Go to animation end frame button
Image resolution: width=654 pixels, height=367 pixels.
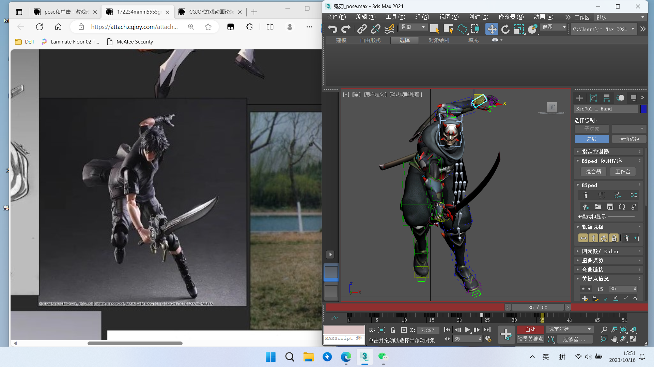pyautogui.click(x=487, y=330)
